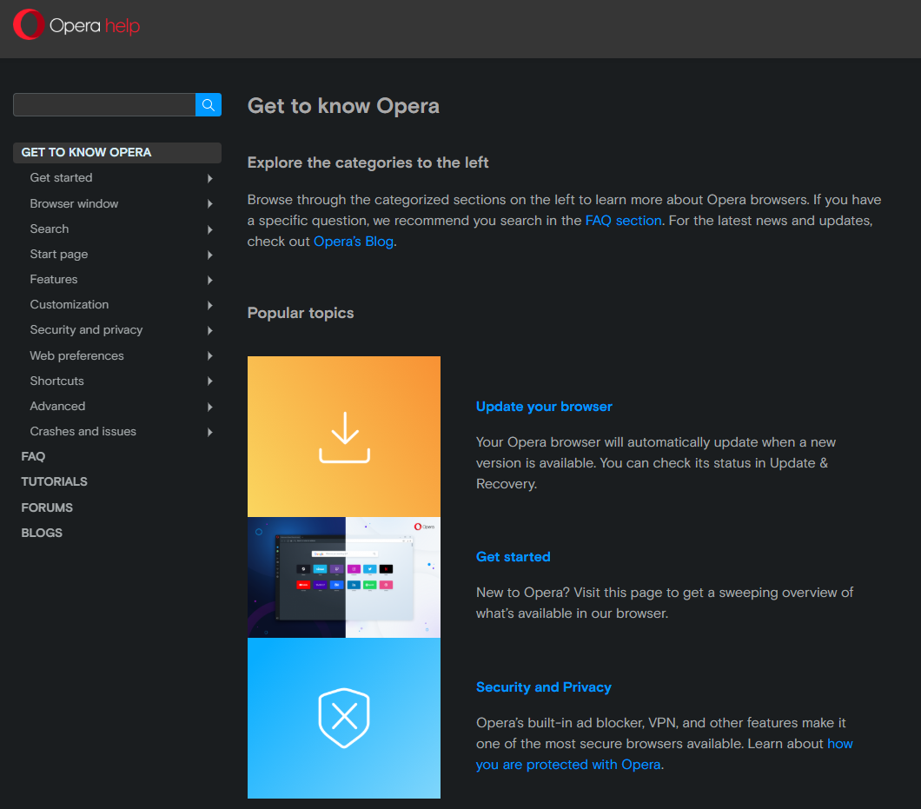Expand the Shortcuts submenu arrow

[x=210, y=381]
